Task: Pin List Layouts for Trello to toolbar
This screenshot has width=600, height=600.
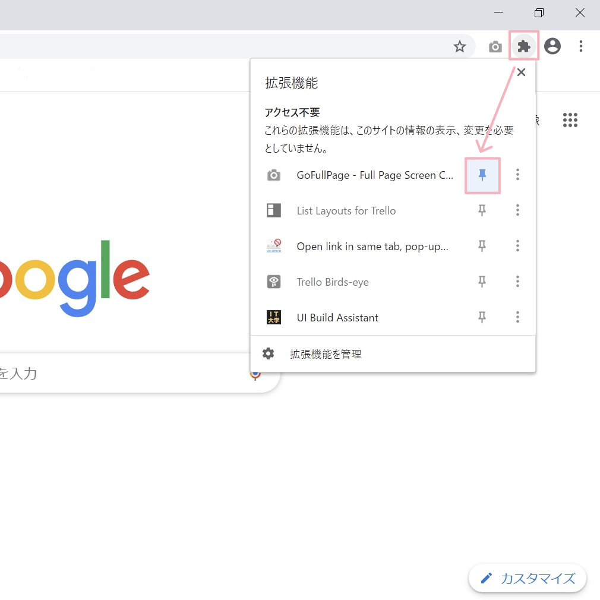Action: coord(482,210)
